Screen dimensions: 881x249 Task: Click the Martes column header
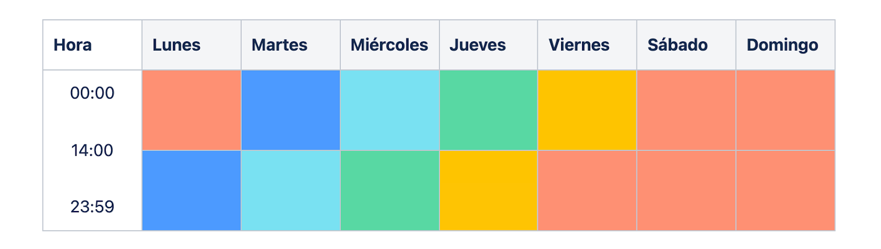click(x=291, y=45)
